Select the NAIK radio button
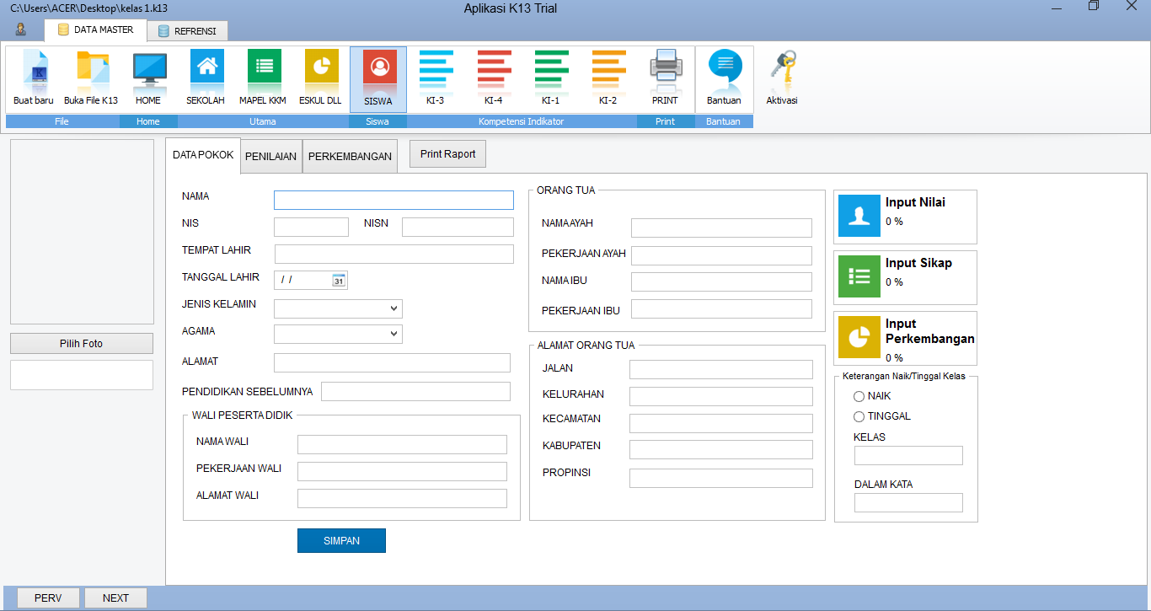This screenshot has width=1151, height=611. tap(859, 396)
